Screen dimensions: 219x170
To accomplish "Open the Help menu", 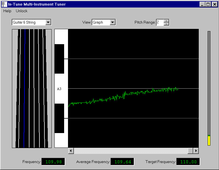I will [7, 11].
